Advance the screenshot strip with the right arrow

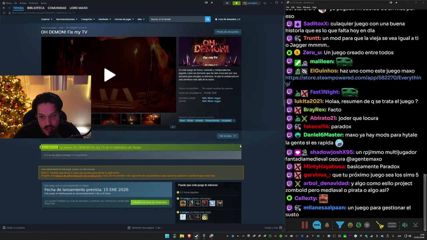(172, 127)
